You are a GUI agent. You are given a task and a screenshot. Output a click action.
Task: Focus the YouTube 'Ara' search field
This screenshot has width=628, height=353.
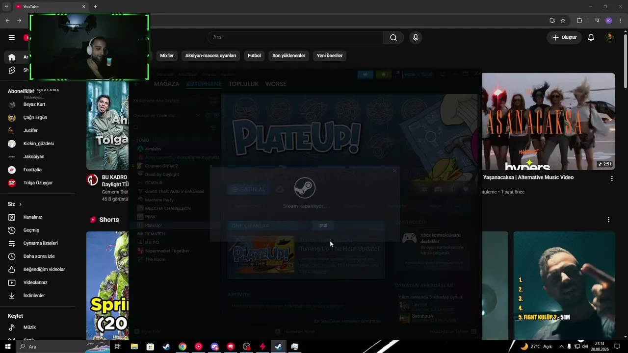(296, 38)
